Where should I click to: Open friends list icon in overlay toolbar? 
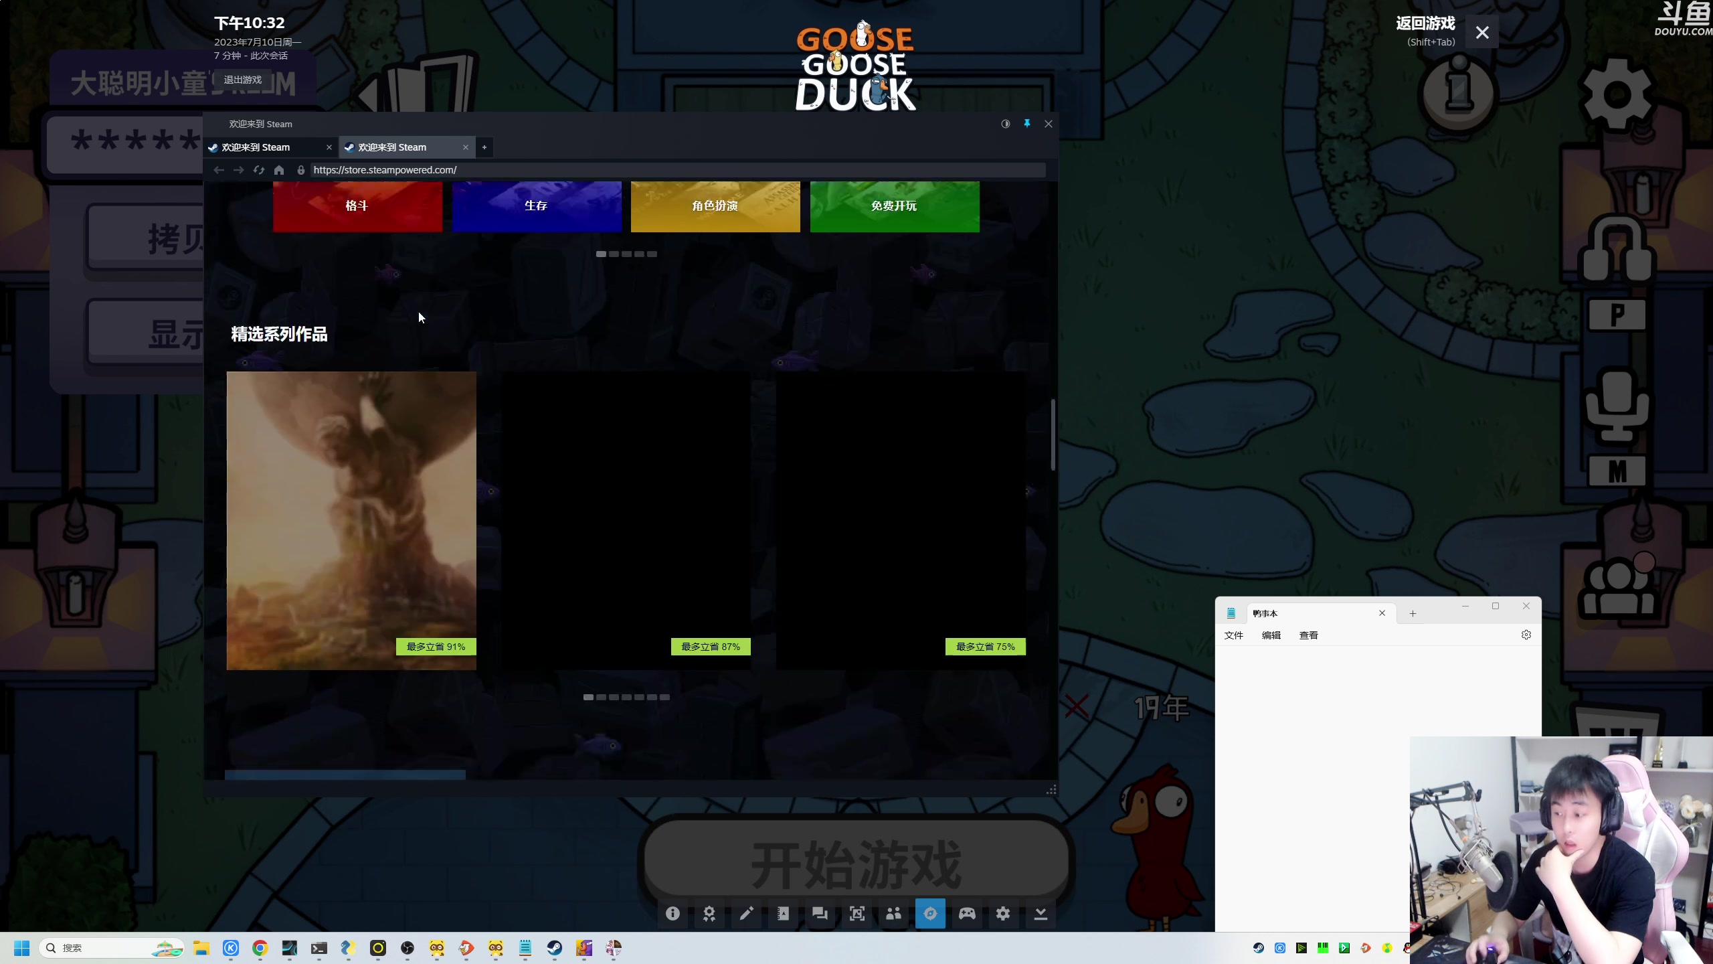point(893,914)
